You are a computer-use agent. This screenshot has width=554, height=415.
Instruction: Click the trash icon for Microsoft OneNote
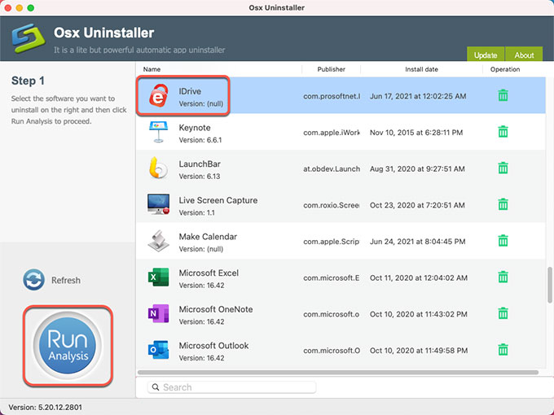point(503,313)
